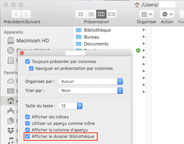The height and width of the screenshot is (144, 184).
Task: Open the Taille du texte dropdown
Action: pyautogui.click(x=70, y=106)
